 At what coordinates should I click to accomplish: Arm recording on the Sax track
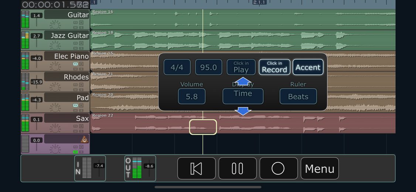tap(81, 126)
